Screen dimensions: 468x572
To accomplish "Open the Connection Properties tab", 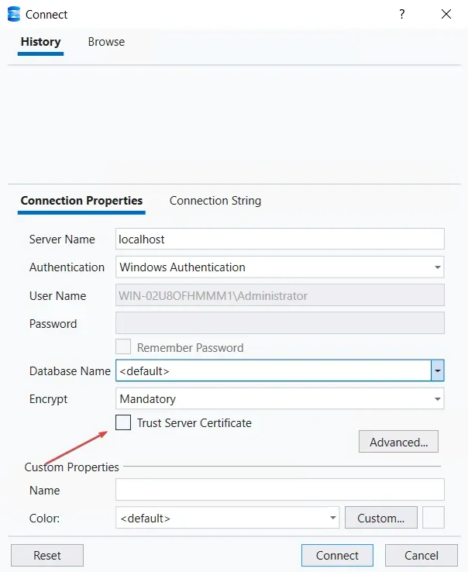I will (x=81, y=201).
